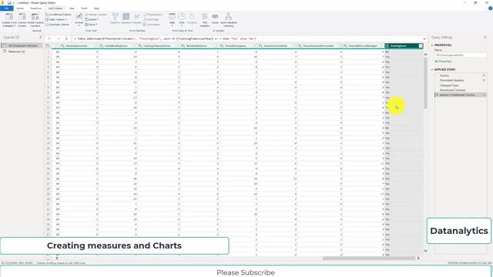
Task: Click the vertical scrollbar thumb
Action: [x=425, y=82]
